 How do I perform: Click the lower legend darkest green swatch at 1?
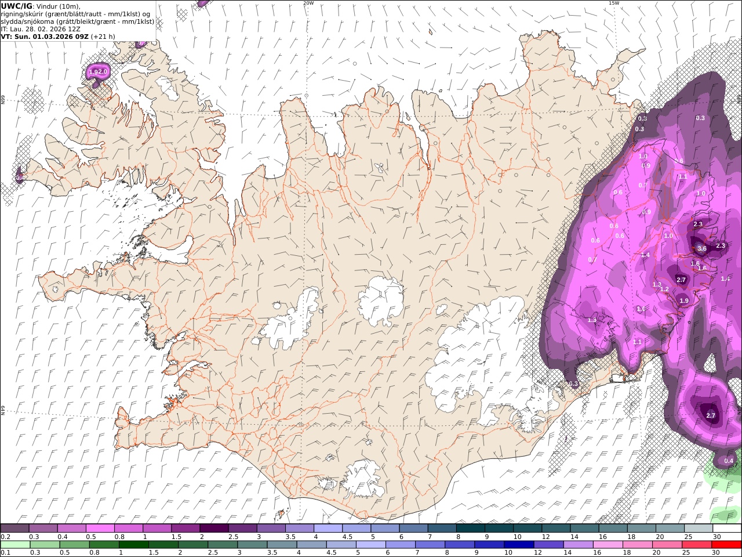tap(134, 545)
